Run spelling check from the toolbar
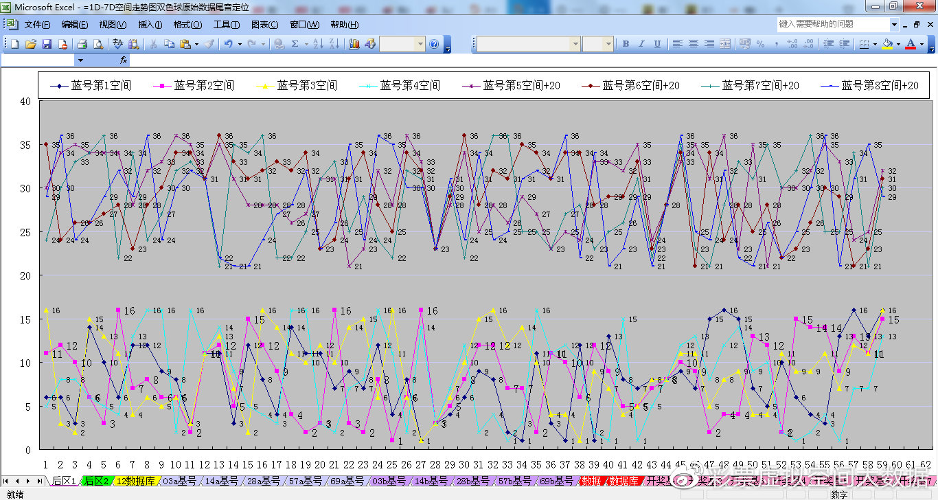The width and height of the screenshot is (938, 500). [x=117, y=43]
